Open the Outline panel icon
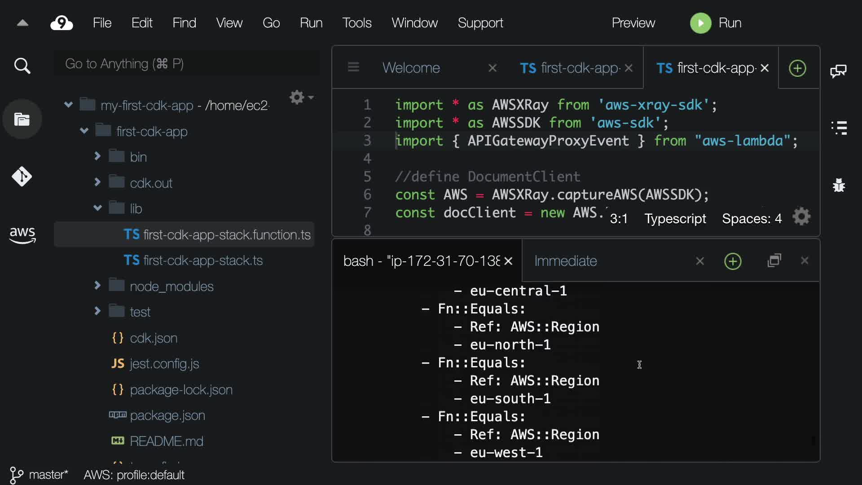 (839, 128)
